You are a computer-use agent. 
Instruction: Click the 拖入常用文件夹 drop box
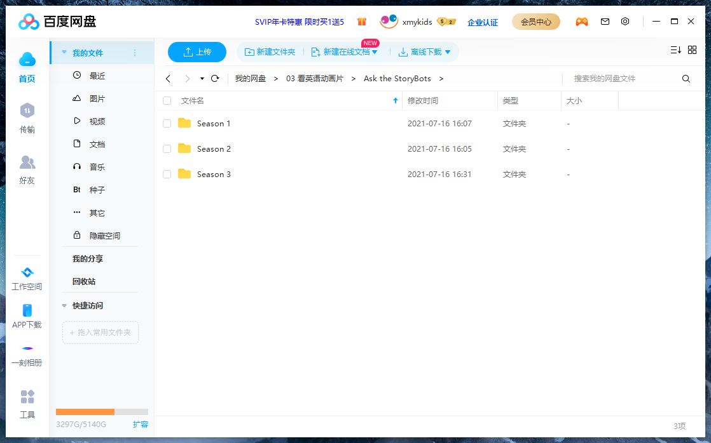(x=100, y=333)
